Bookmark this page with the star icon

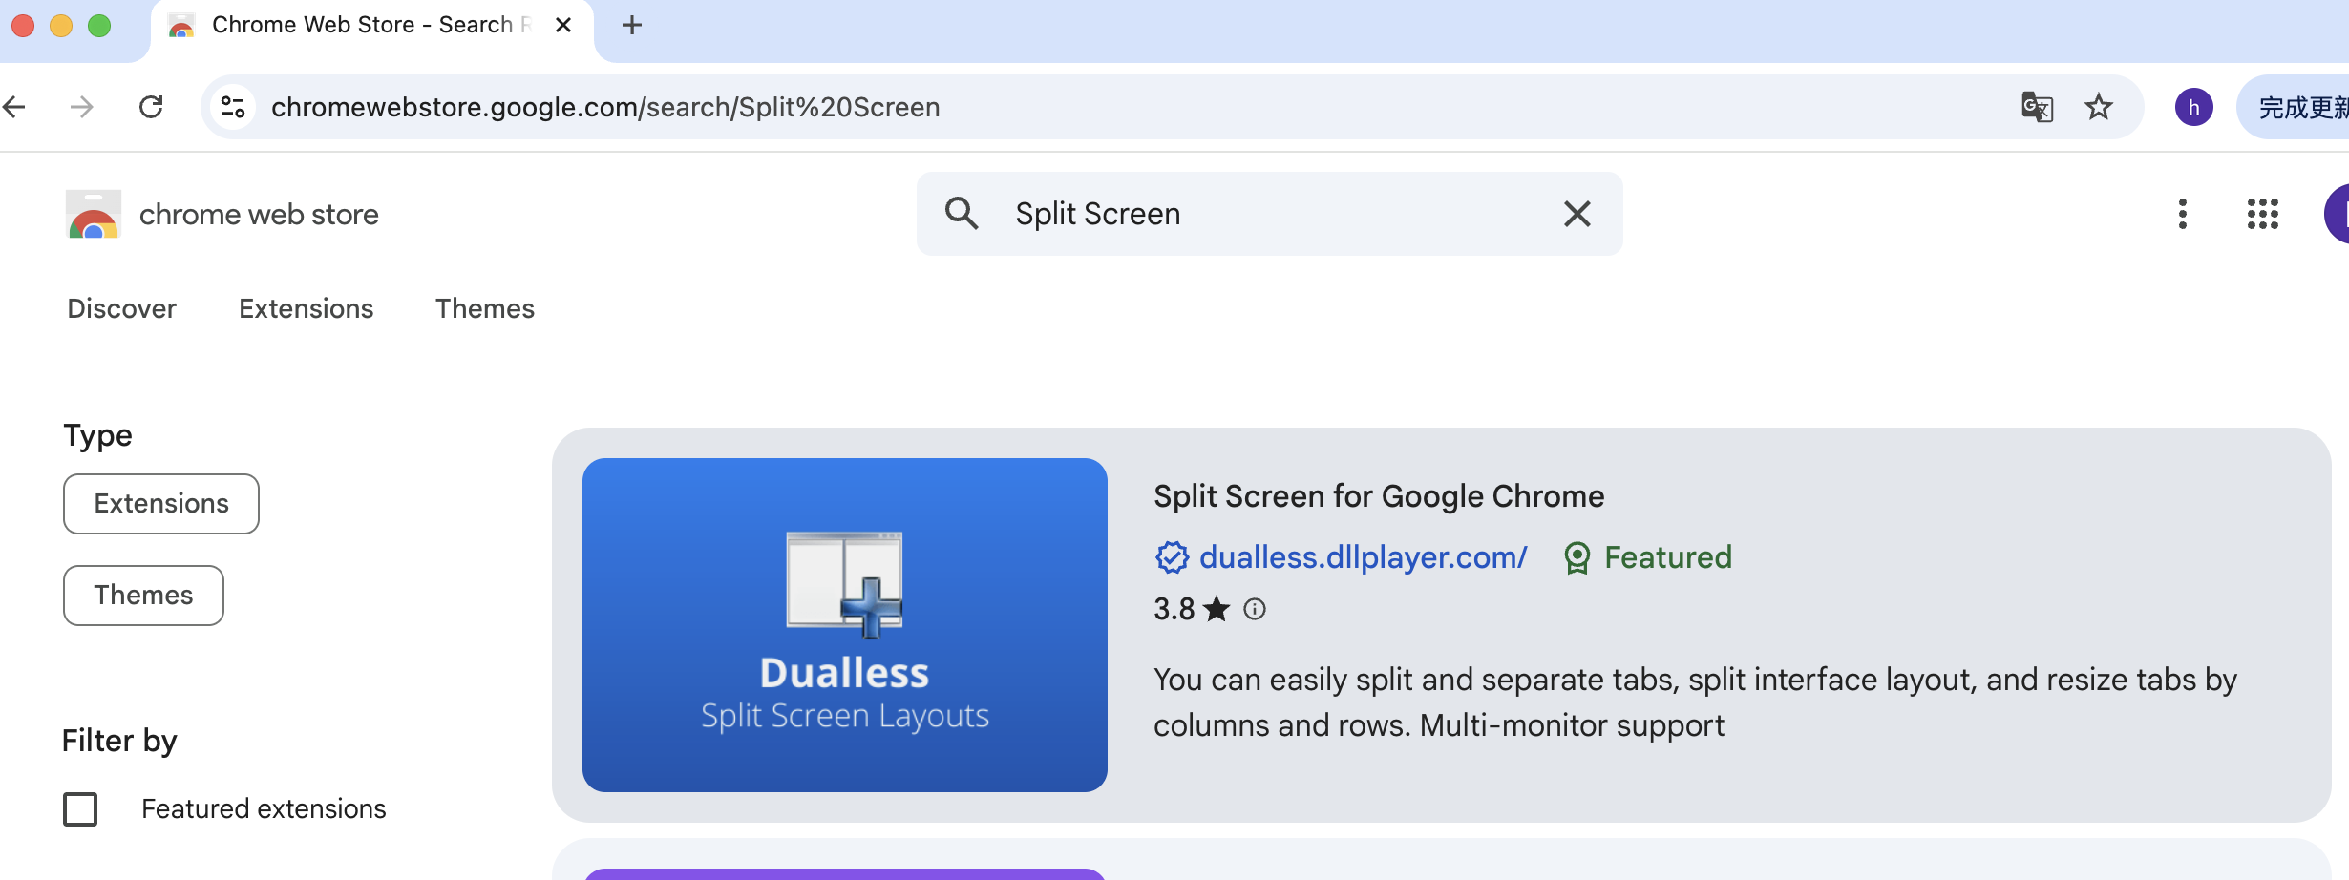[2098, 107]
